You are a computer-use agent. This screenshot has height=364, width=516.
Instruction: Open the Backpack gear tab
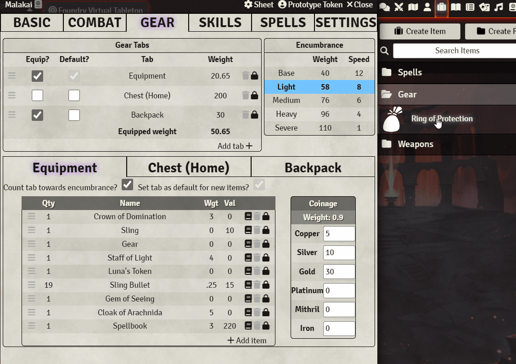tap(313, 168)
